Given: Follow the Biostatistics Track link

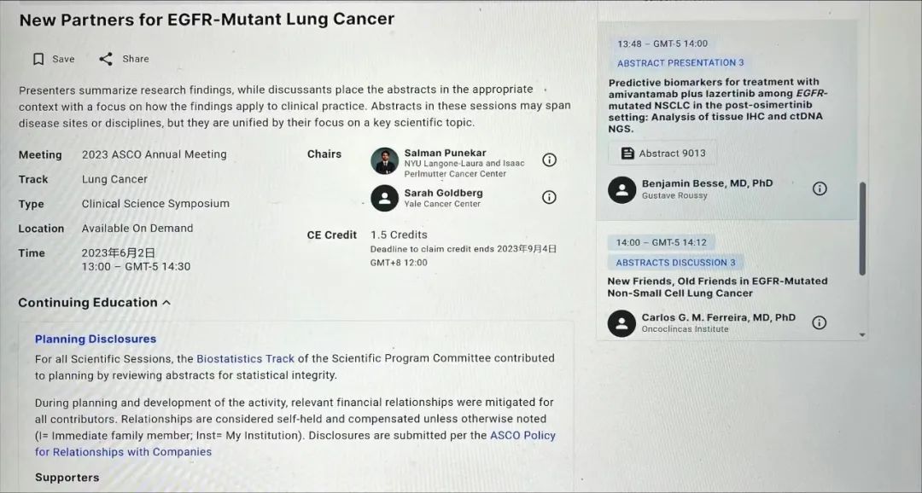Looking at the screenshot, I should pos(245,358).
